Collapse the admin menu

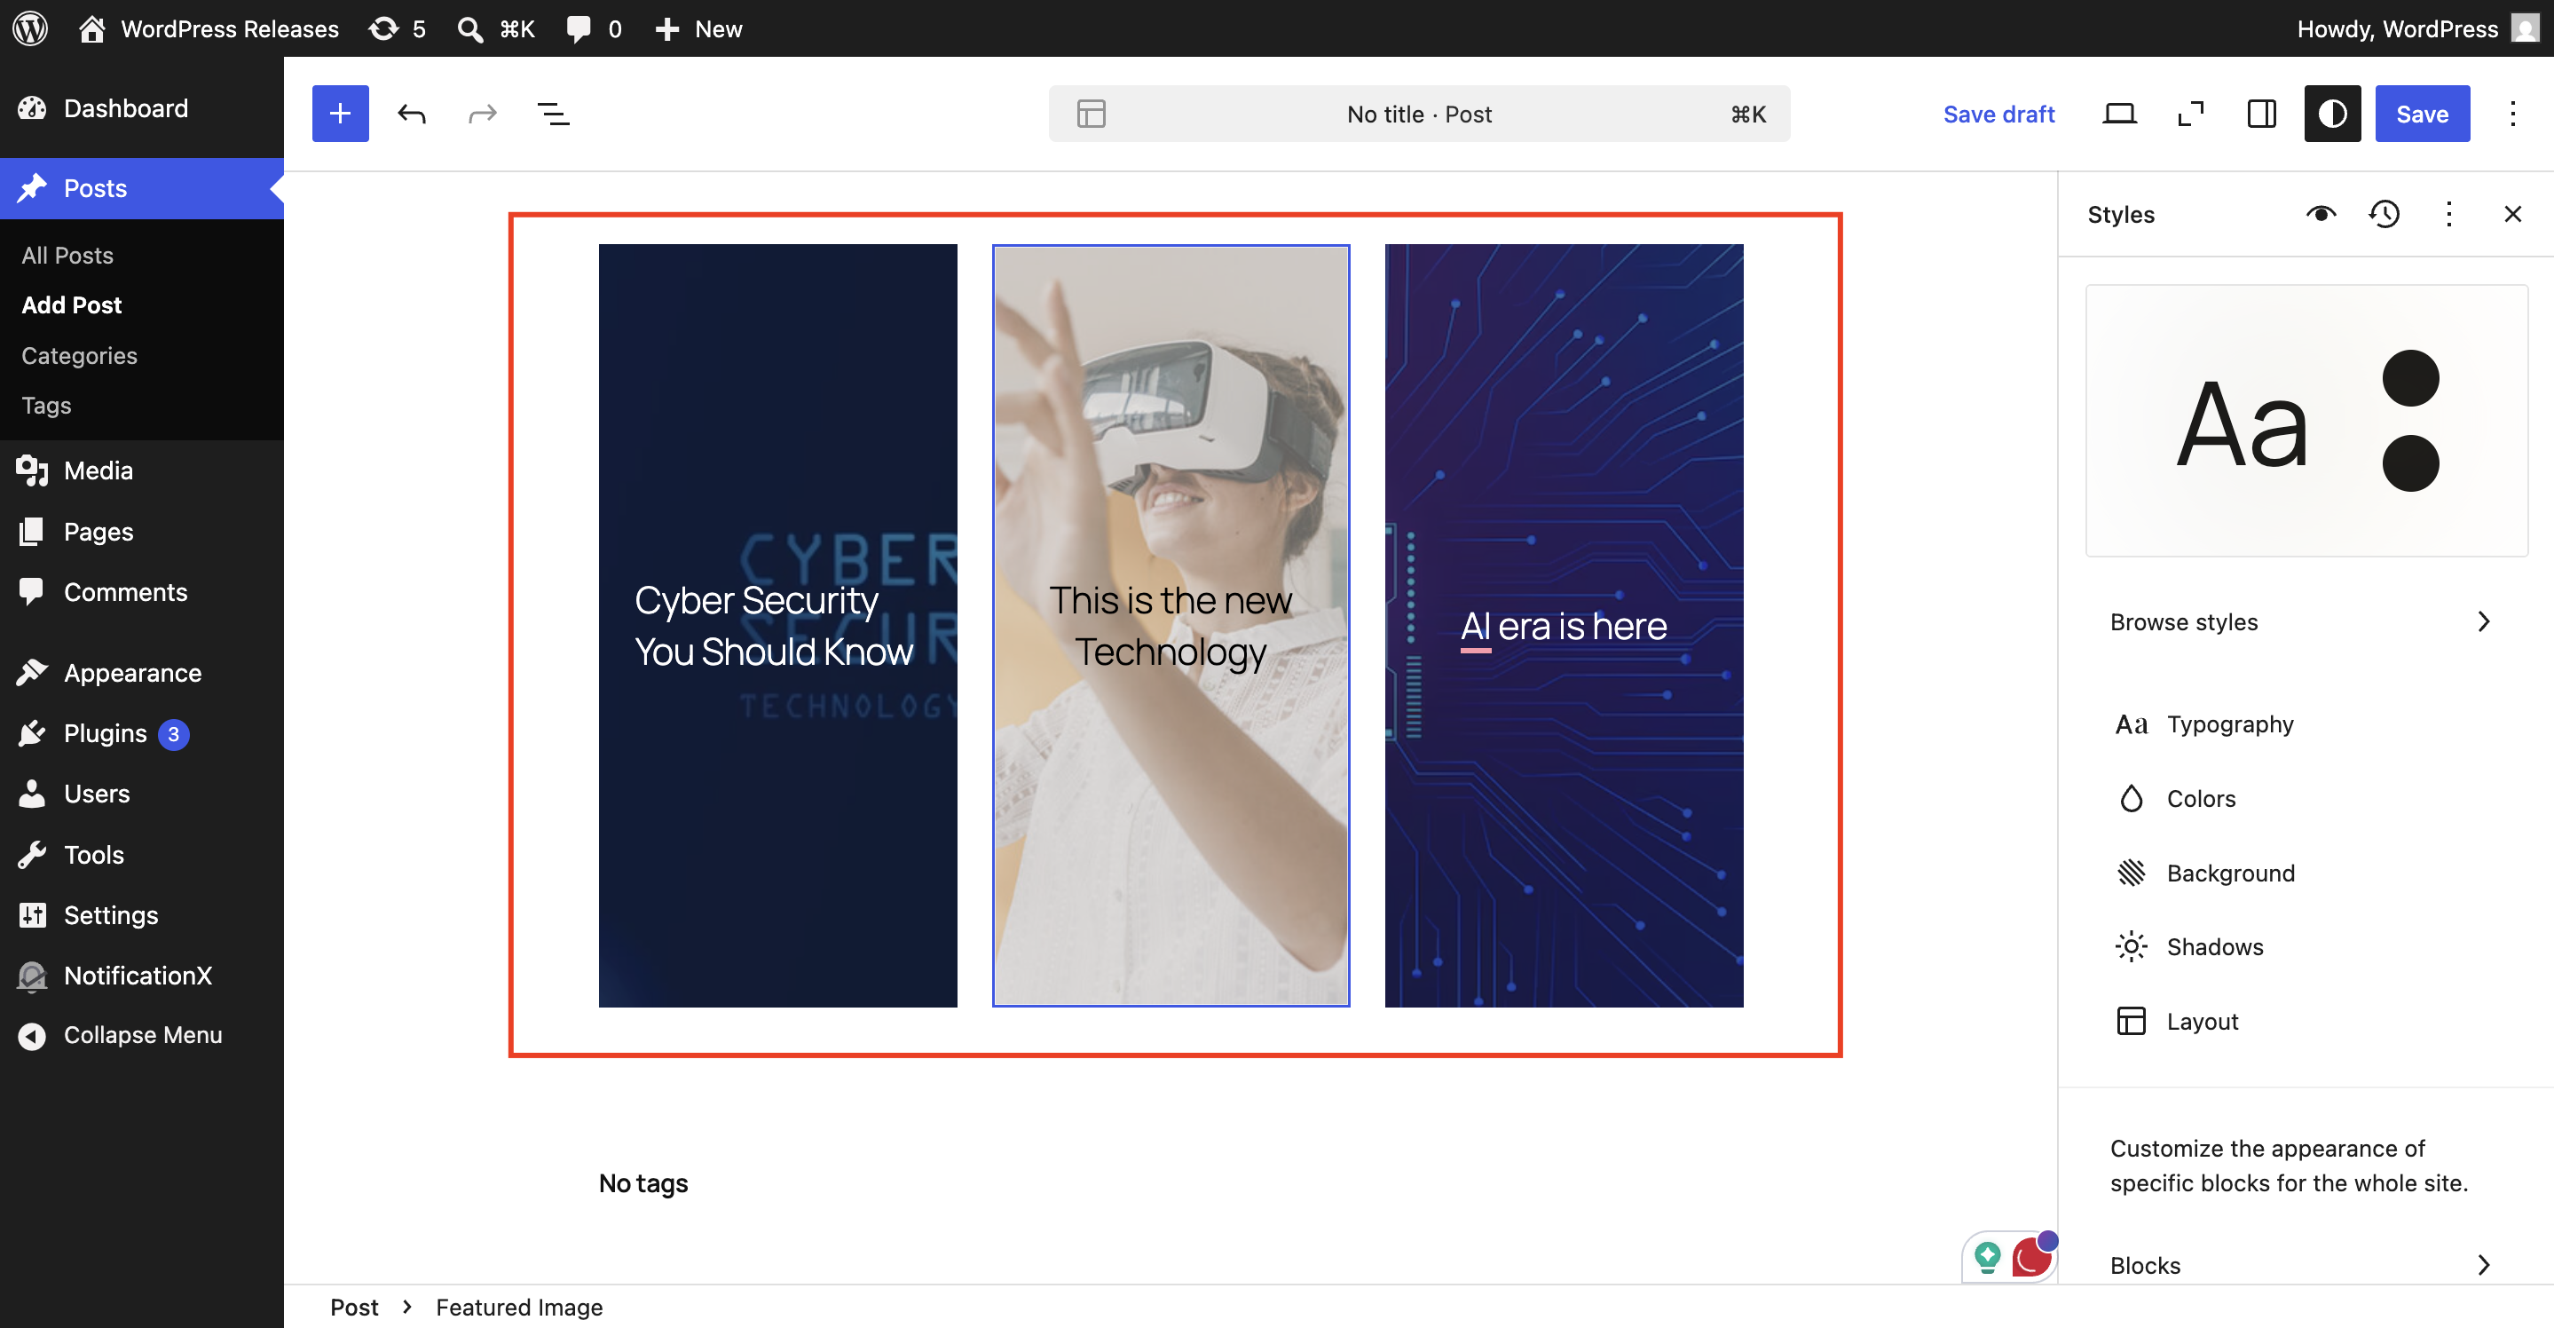pyautogui.click(x=142, y=1035)
